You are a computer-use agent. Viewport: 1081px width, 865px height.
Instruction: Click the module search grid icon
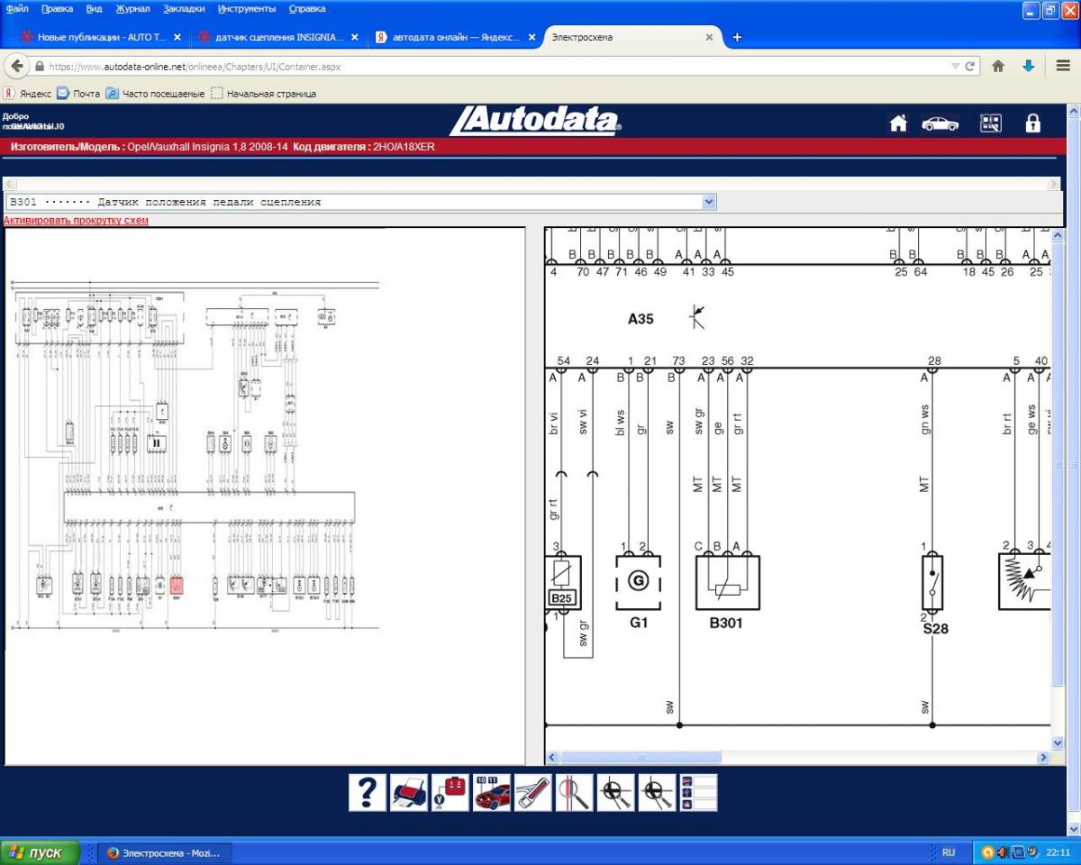(991, 123)
